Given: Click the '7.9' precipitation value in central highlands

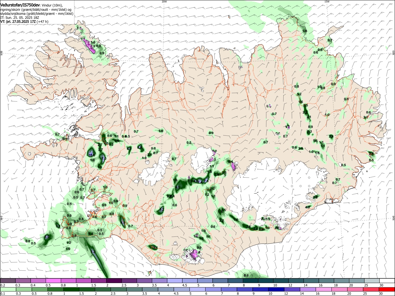Looking at the screenshot, I should [x=206, y=181].
